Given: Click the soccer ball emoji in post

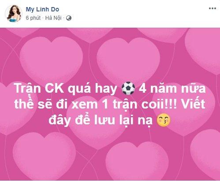Looking at the screenshot, I should point(128,88).
